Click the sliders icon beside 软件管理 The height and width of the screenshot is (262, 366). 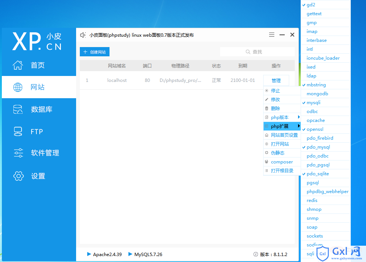[x=18, y=153]
